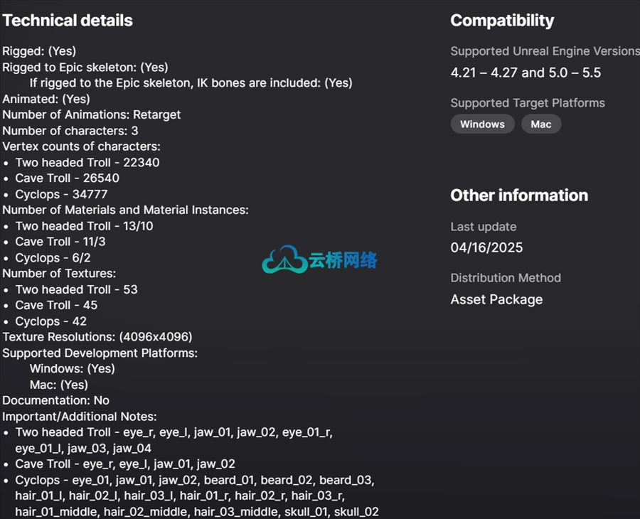The height and width of the screenshot is (519, 640).
Task: Click the Other information heading
Action: 519,196
